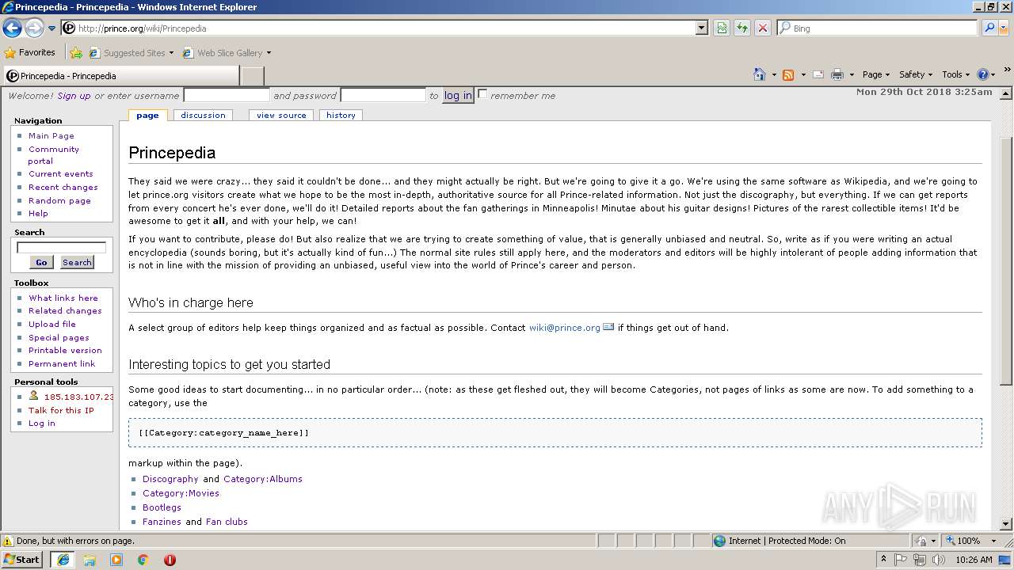Screen dimensions: 1014x570
Task: Click the Refresh page icon
Action: coord(742,28)
